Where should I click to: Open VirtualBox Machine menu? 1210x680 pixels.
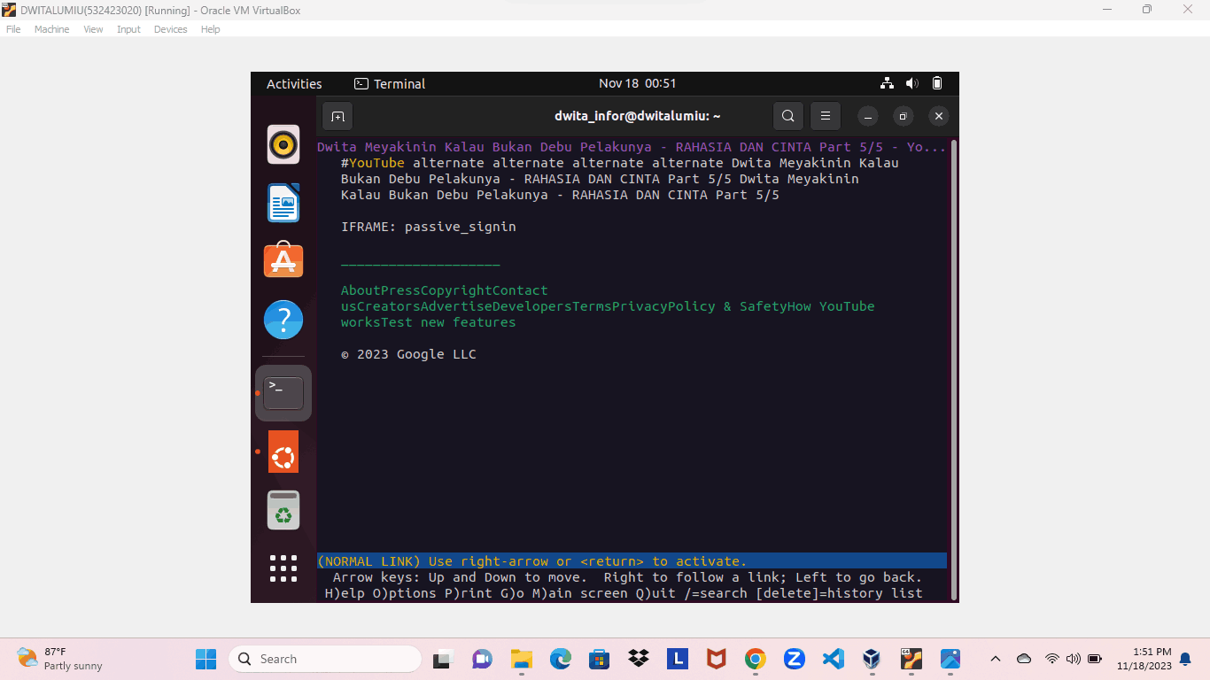pyautogui.click(x=51, y=29)
